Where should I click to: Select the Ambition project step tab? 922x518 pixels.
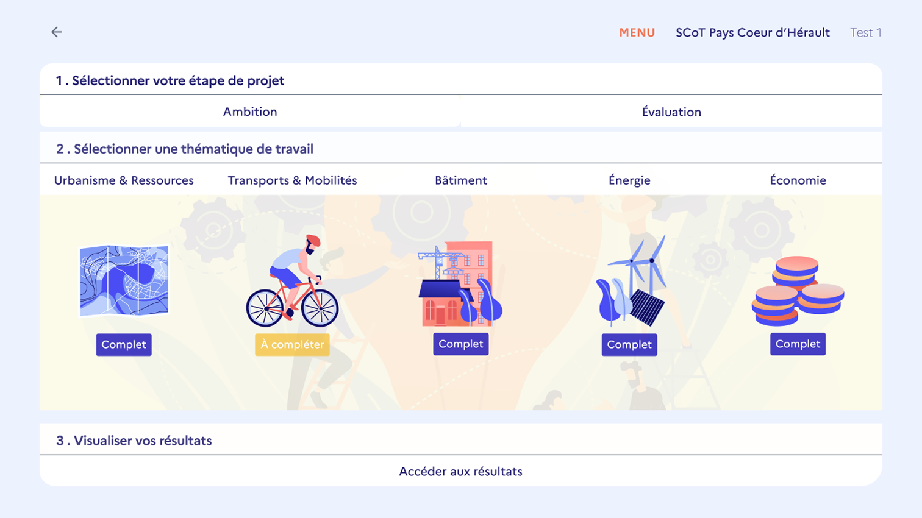pyautogui.click(x=250, y=112)
